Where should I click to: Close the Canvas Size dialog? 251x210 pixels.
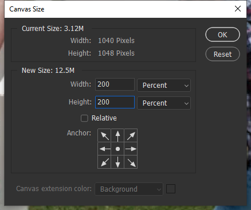238,9
